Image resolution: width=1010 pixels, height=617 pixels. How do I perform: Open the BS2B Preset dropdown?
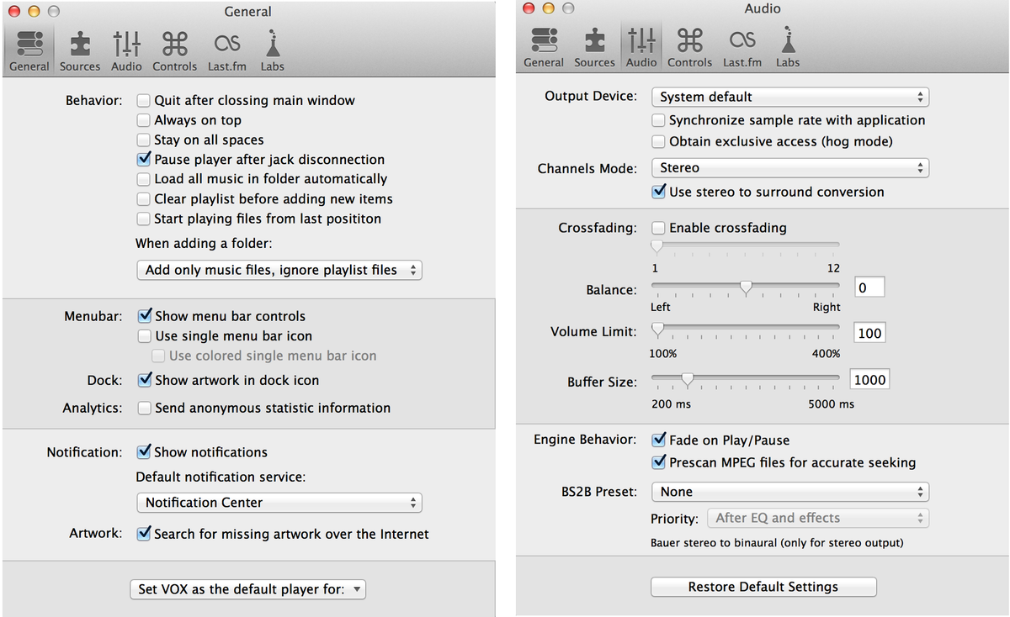[789, 492]
